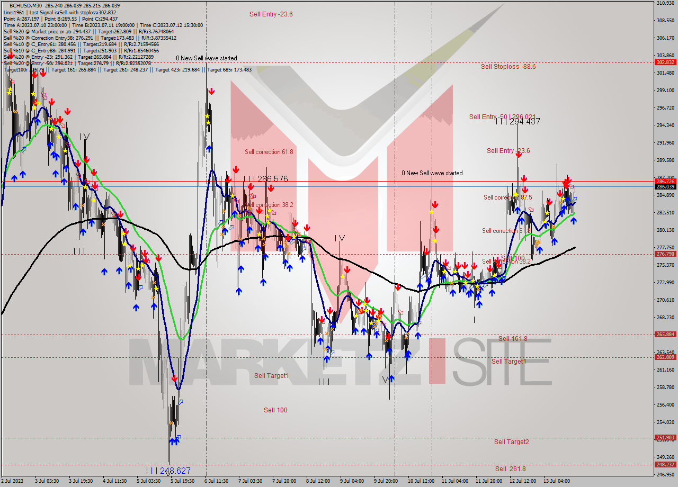Click the 270.610 price axis label
678x487 pixels.
[665, 300]
